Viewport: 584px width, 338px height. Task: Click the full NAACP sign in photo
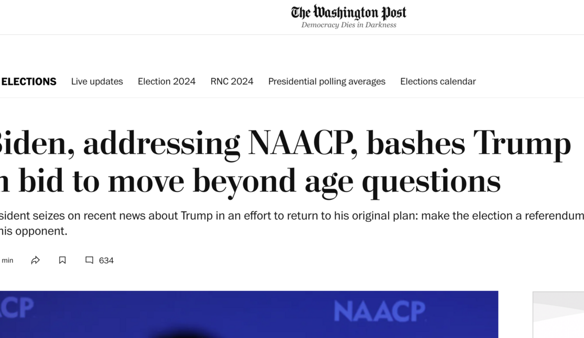380,311
